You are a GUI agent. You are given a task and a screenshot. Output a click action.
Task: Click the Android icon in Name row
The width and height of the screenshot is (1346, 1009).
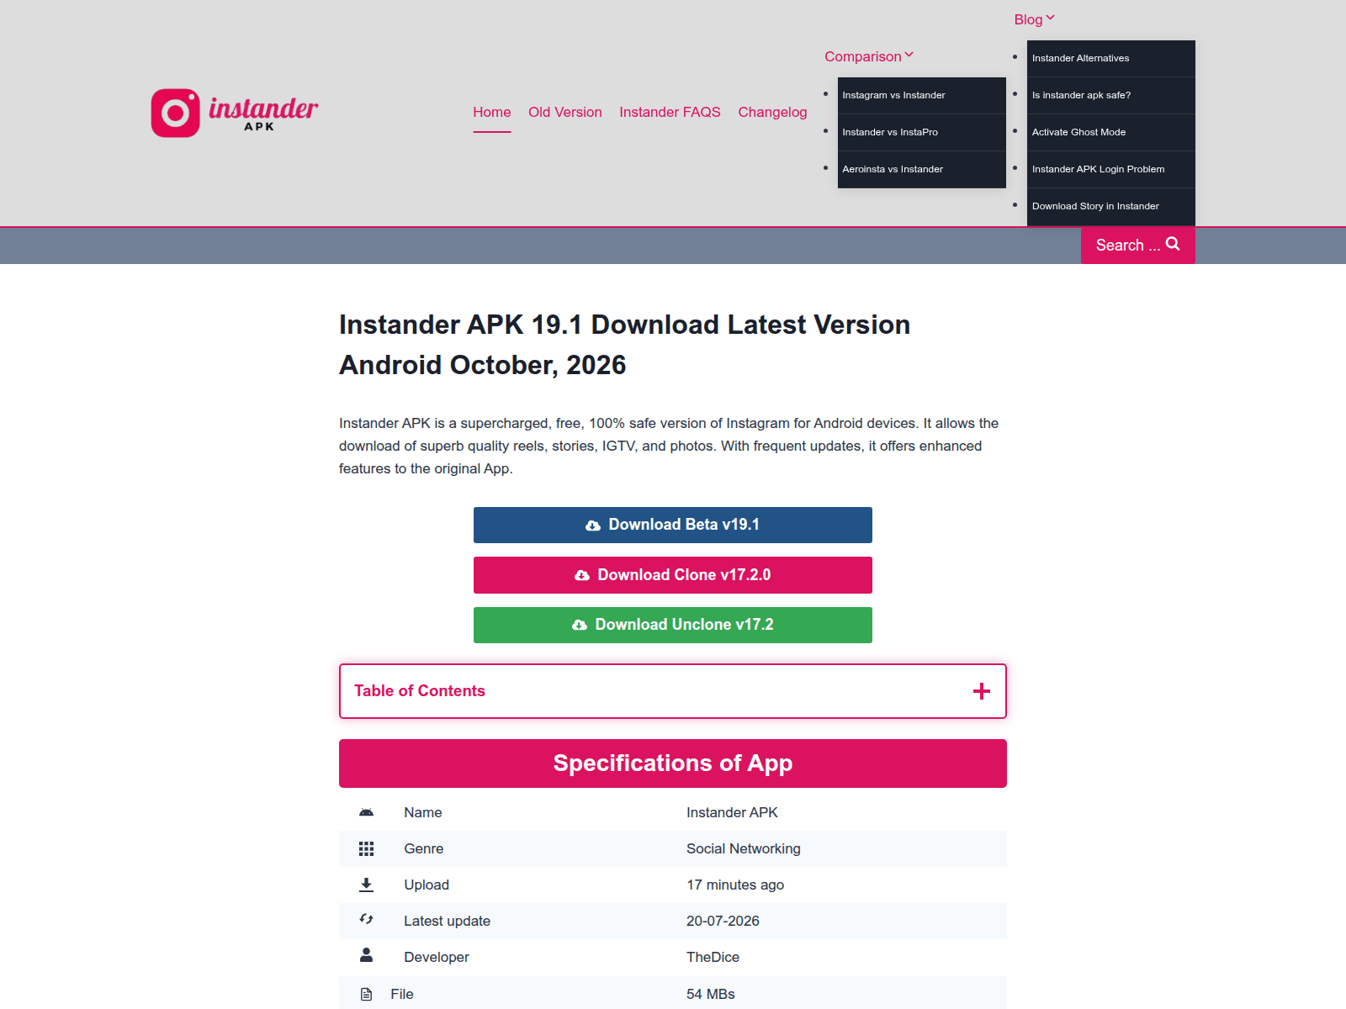[366, 812]
